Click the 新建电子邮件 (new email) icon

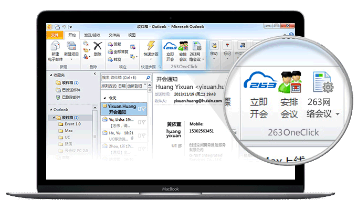(x=56, y=46)
